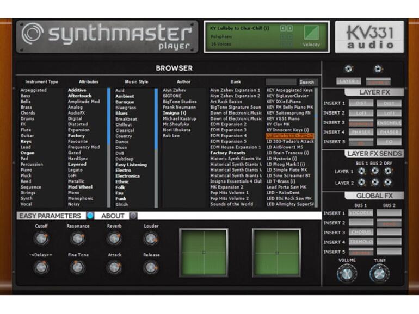Select the -<Delay>+ knob
The image size is (419, 314).
(41, 267)
